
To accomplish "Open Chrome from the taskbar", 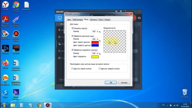I will tap(39, 105).
